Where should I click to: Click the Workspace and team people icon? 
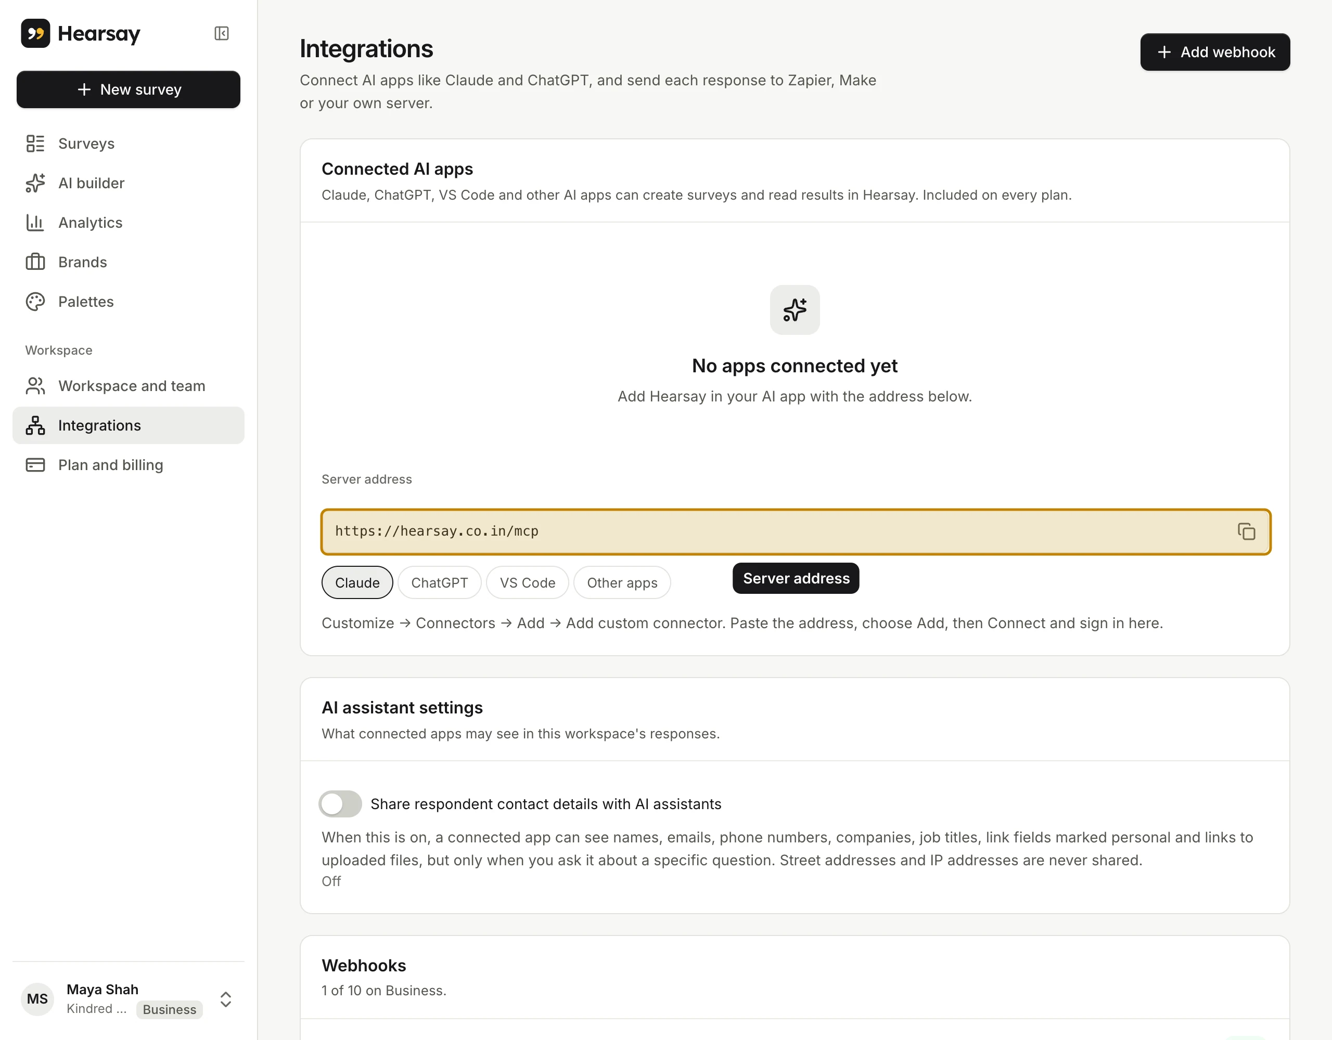click(x=35, y=386)
